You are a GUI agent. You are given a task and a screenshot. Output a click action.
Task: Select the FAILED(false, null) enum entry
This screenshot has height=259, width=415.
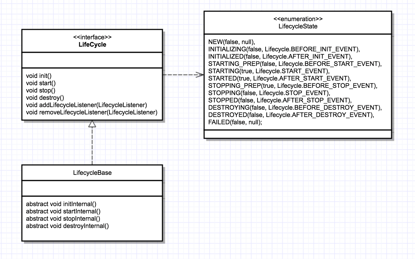[235, 122]
